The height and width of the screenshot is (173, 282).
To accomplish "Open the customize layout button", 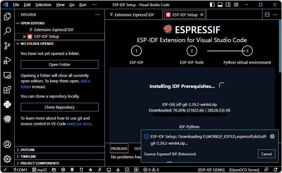I will click(x=236, y=5).
